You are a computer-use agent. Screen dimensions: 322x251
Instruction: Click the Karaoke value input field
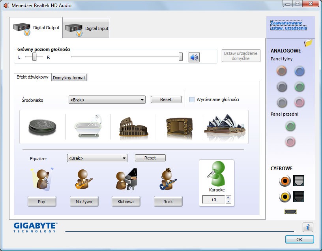213,200
